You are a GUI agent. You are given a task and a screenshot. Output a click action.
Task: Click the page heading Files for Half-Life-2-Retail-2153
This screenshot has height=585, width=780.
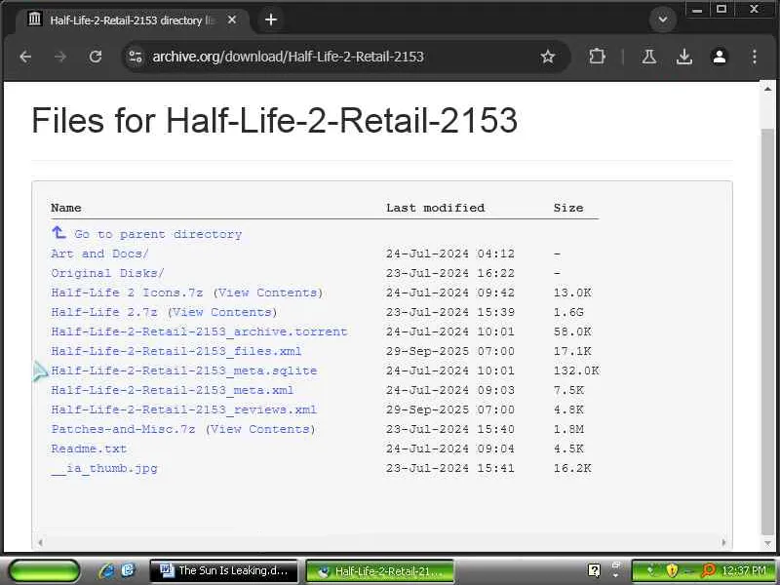[275, 121]
